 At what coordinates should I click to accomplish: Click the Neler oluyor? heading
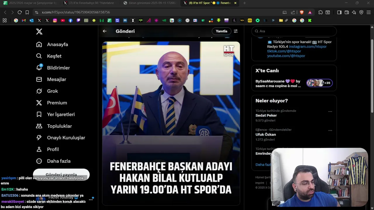tap(271, 101)
